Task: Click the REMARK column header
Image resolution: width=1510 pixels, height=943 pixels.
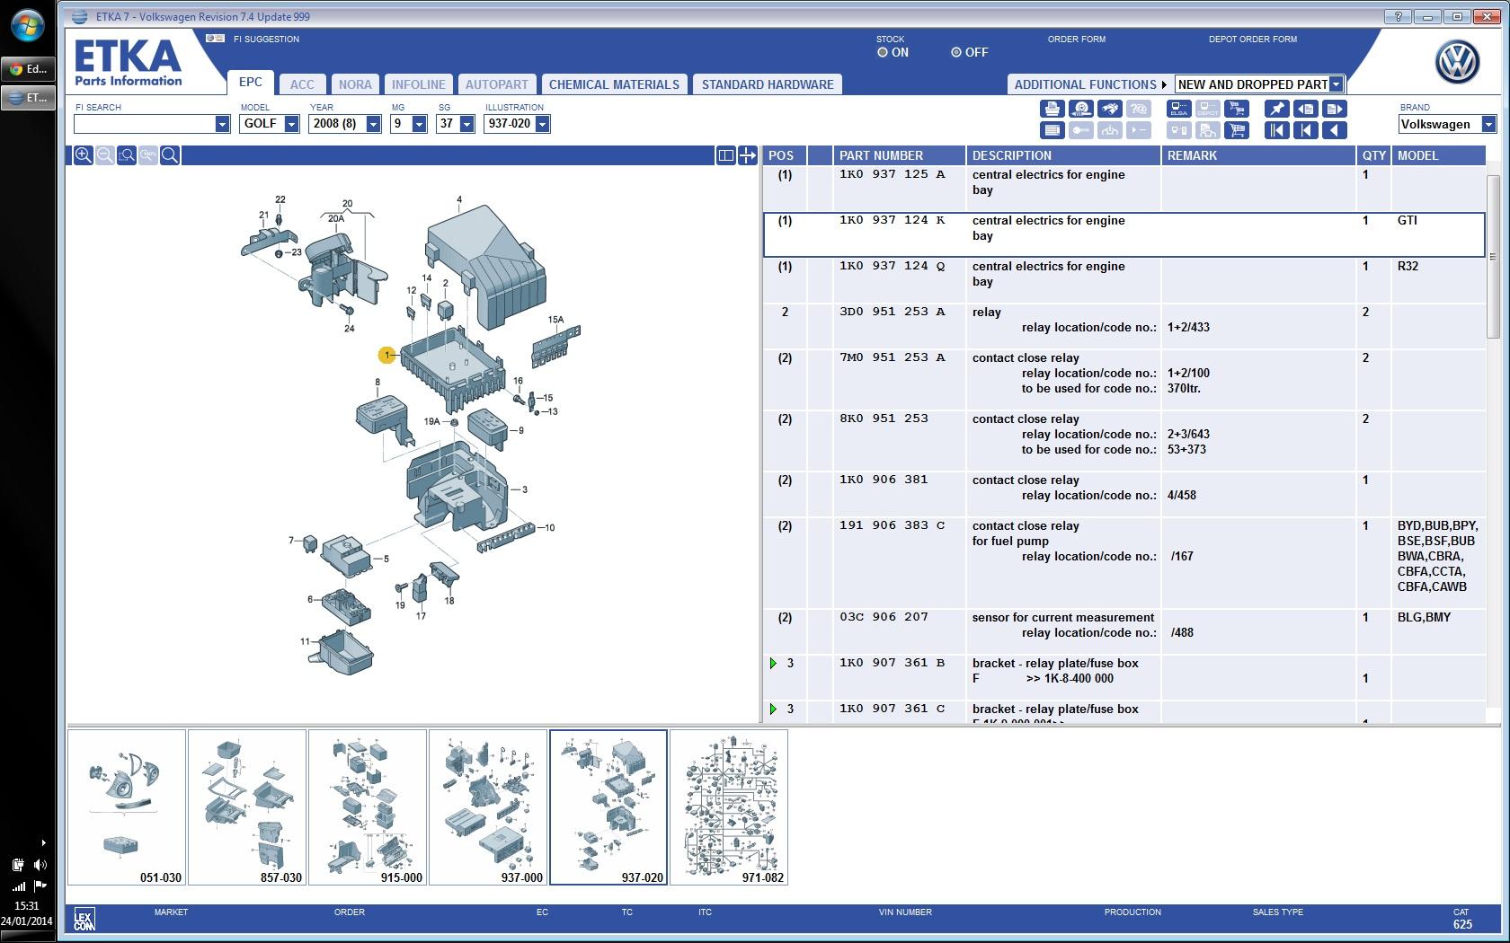Action: (1258, 155)
